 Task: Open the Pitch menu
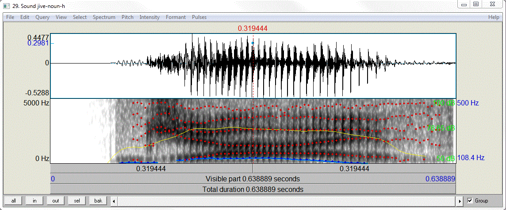tap(127, 17)
